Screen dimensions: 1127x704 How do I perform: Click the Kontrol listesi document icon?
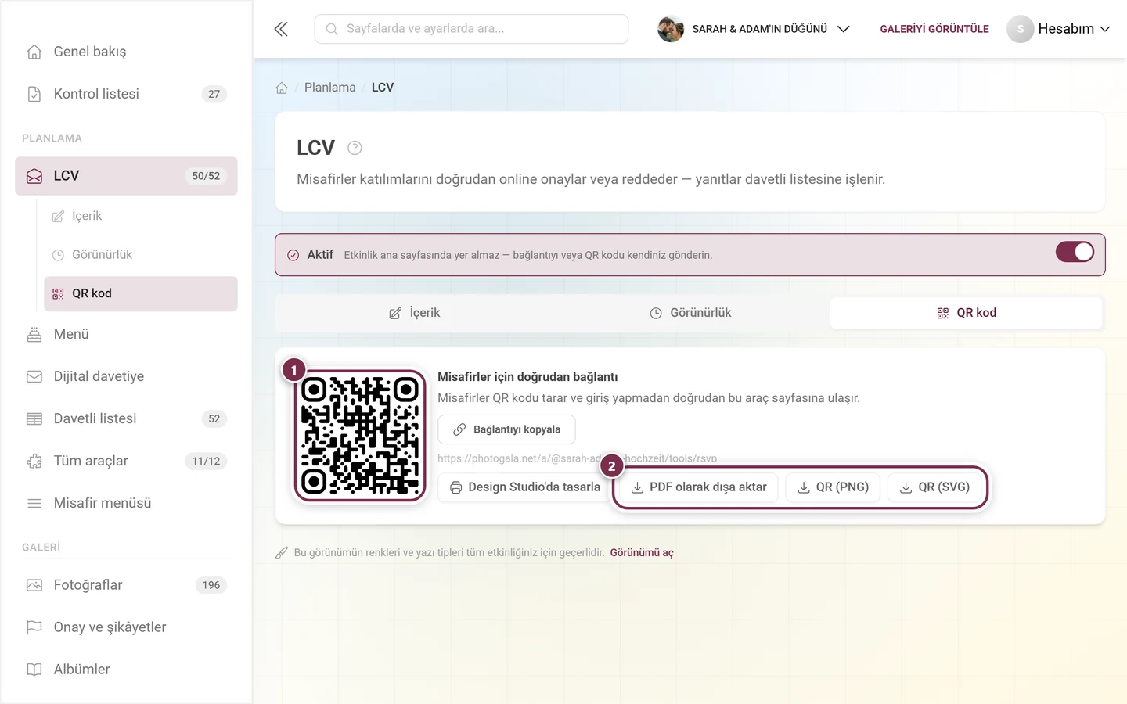[x=34, y=94]
